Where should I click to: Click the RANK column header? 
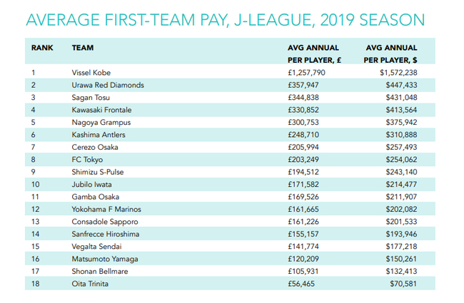point(41,48)
